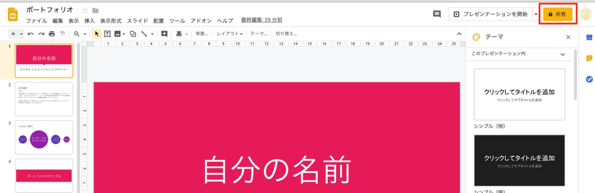The height and width of the screenshot is (193, 595).
Task: Open Google Calendar side panel icon
Action: (589, 37)
